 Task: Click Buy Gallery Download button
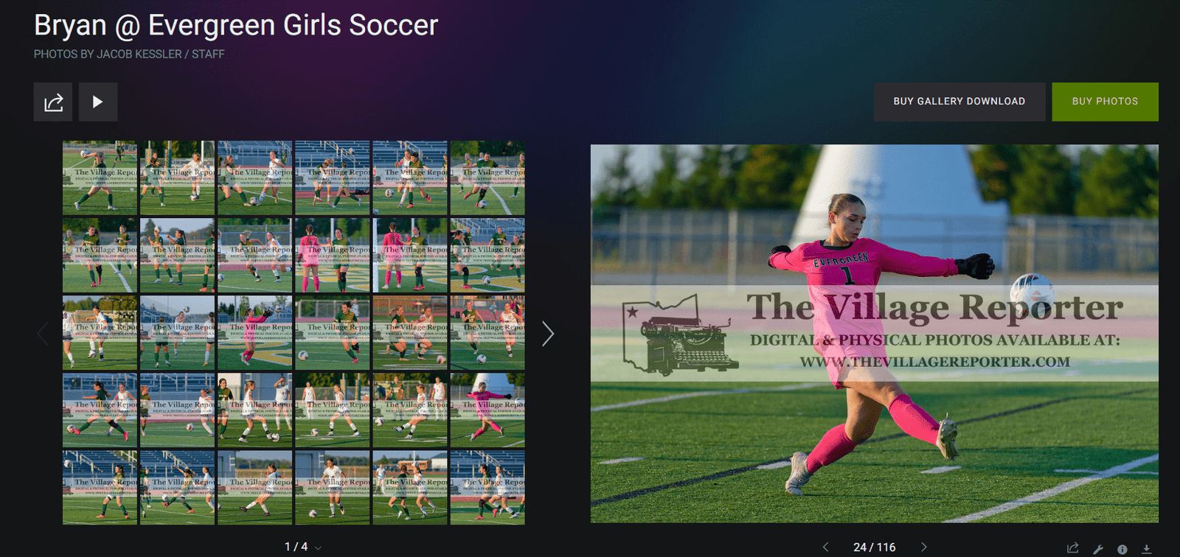[x=959, y=102]
